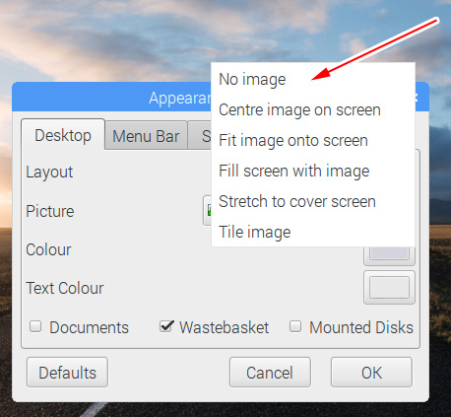
Task: Untick the Wastebasket checkbox
Action: coord(166,326)
